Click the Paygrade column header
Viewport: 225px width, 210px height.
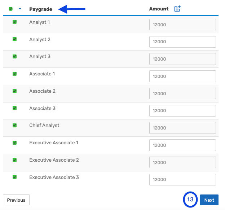click(x=41, y=9)
